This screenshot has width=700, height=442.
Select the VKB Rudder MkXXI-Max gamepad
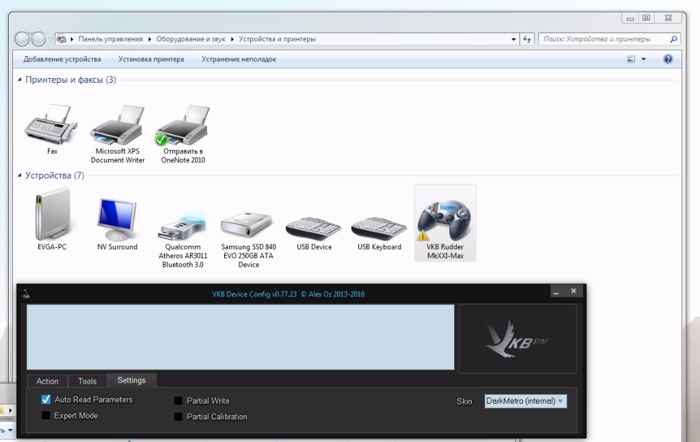[x=445, y=220]
